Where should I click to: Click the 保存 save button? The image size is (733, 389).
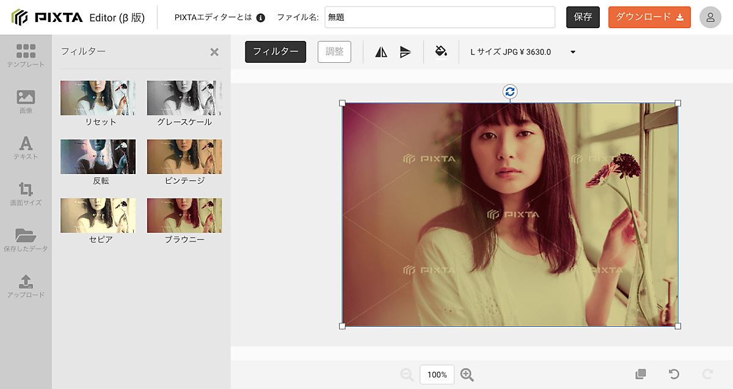point(583,17)
